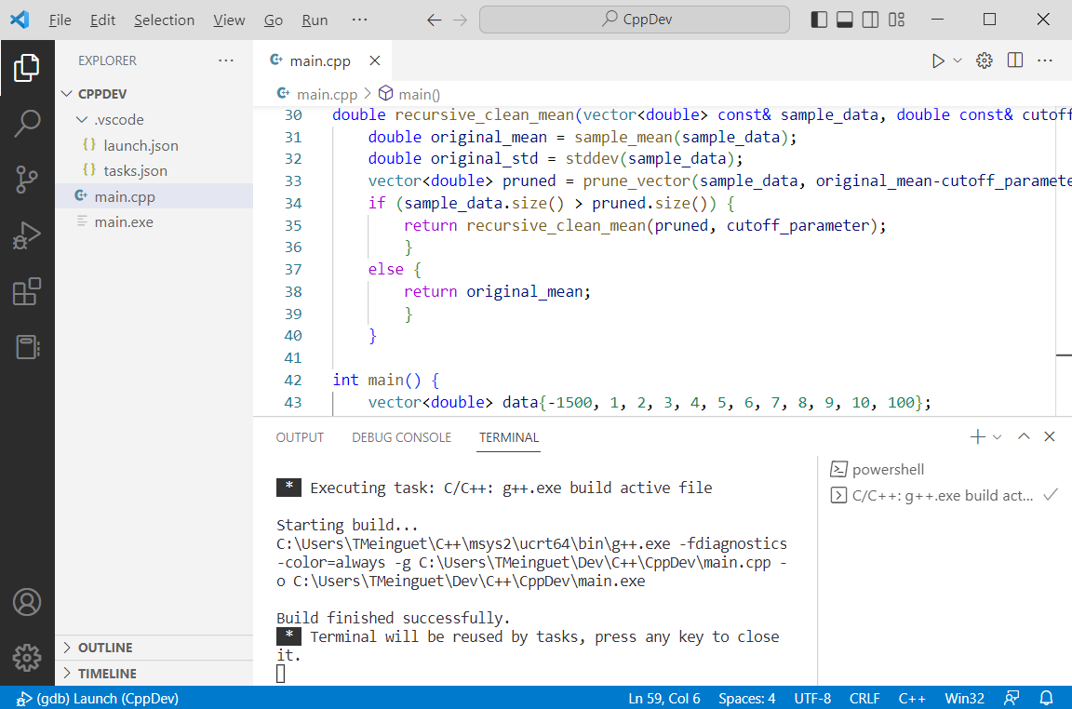
Task: Open notifications via the bell icon
Action: [x=1046, y=698]
